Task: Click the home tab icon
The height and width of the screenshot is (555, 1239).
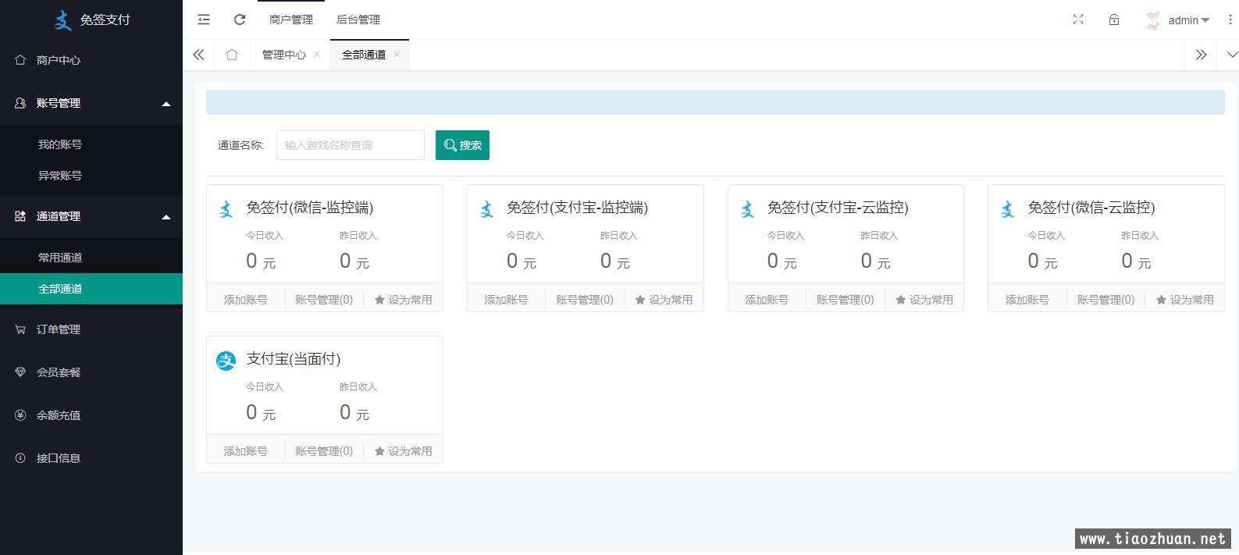Action: [232, 55]
